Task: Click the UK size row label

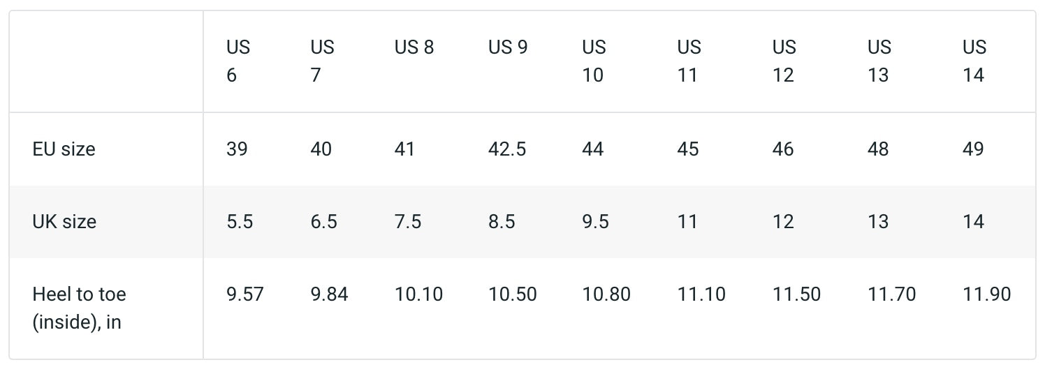Action: point(64,222)
